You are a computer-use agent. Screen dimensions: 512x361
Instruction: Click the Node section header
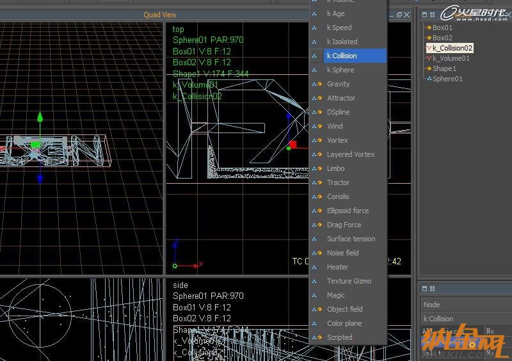tap(432, 305)
